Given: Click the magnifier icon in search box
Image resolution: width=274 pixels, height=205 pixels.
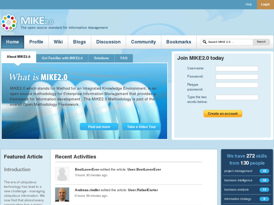Looking at the screenshot, I should (204, 42).
